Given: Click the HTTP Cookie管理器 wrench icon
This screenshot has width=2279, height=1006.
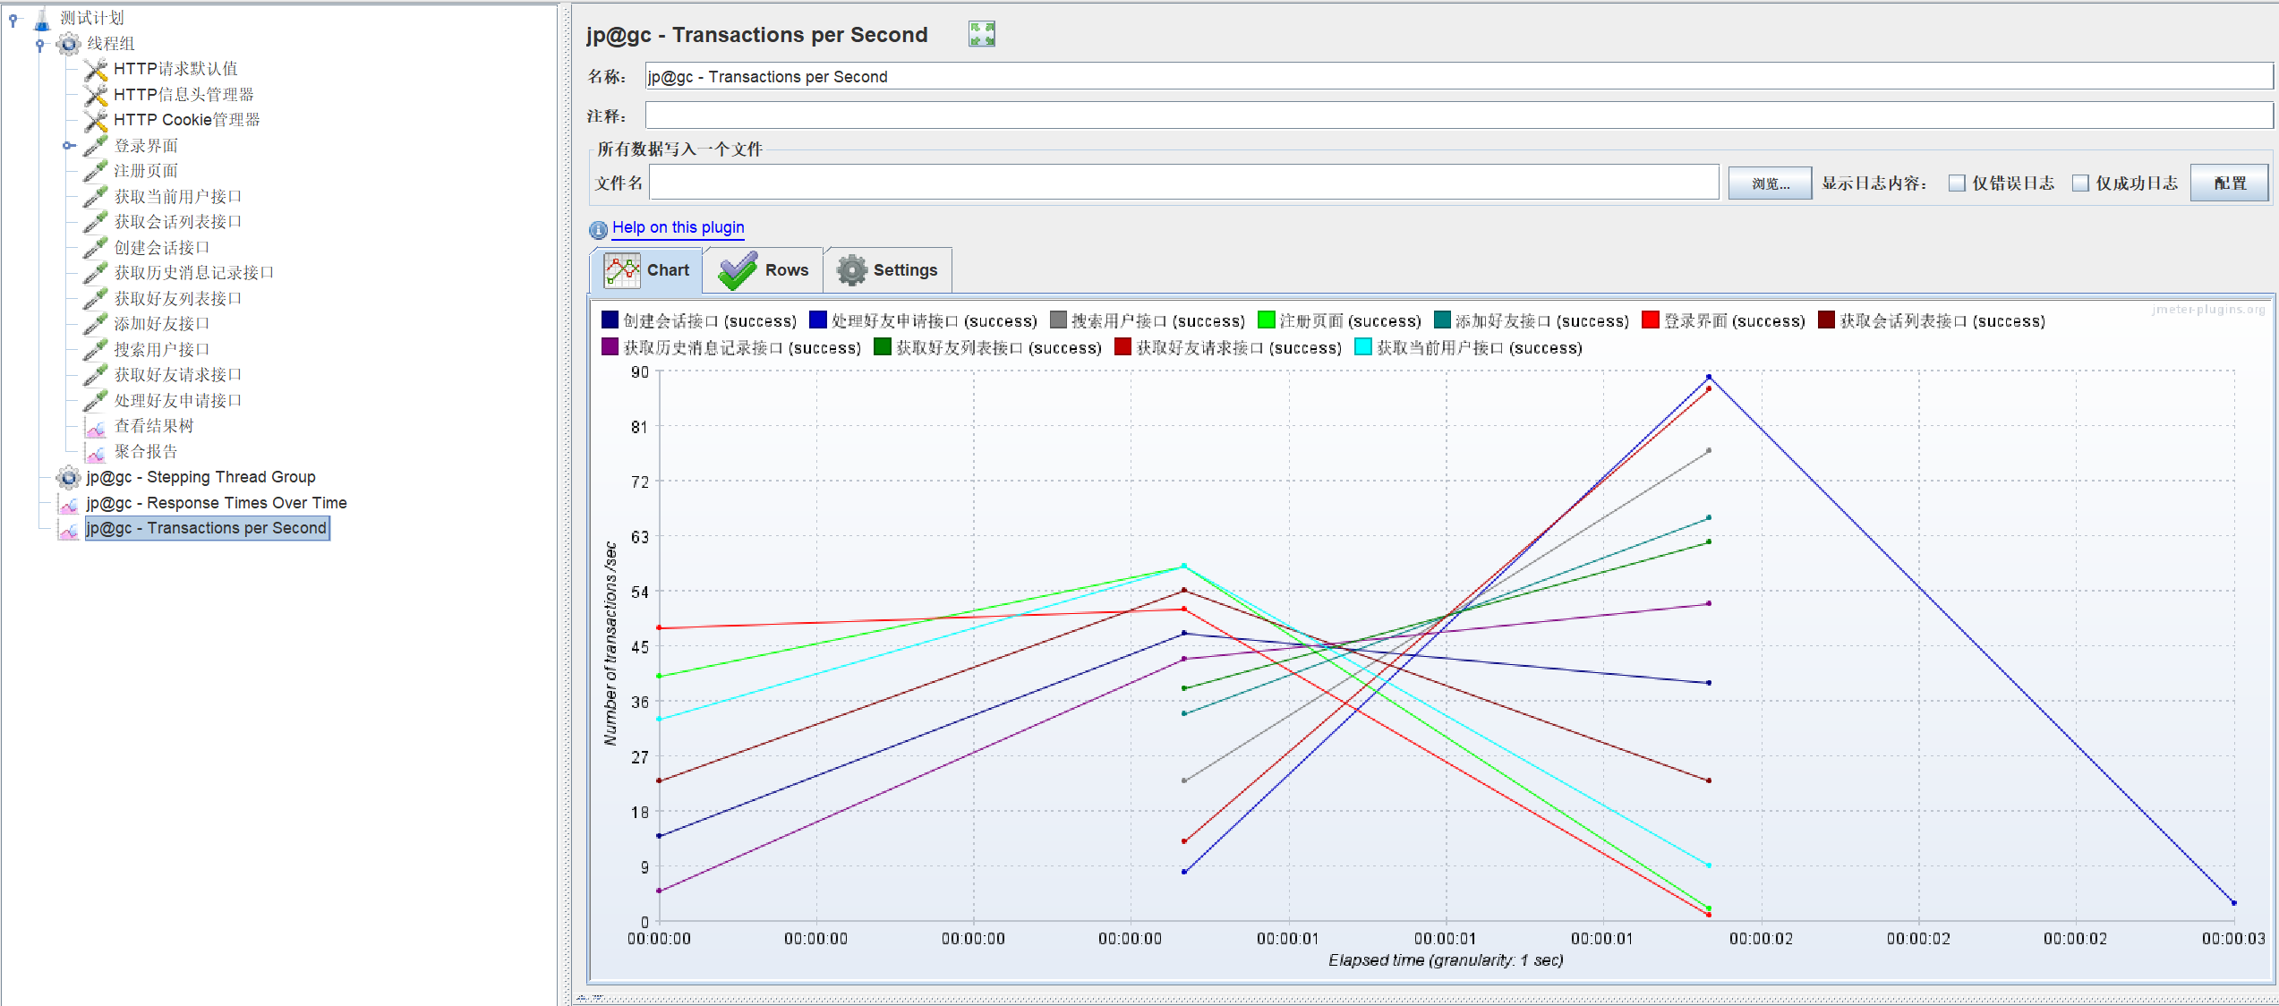Looking at the screenshot, I should (96, 120).
